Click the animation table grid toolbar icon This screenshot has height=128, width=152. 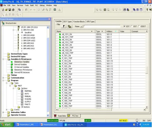tap(124, 10)
